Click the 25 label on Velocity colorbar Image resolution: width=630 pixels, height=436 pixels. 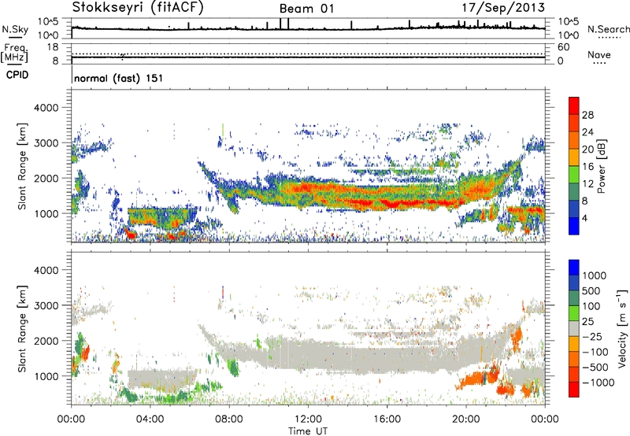tap(587, 322)
